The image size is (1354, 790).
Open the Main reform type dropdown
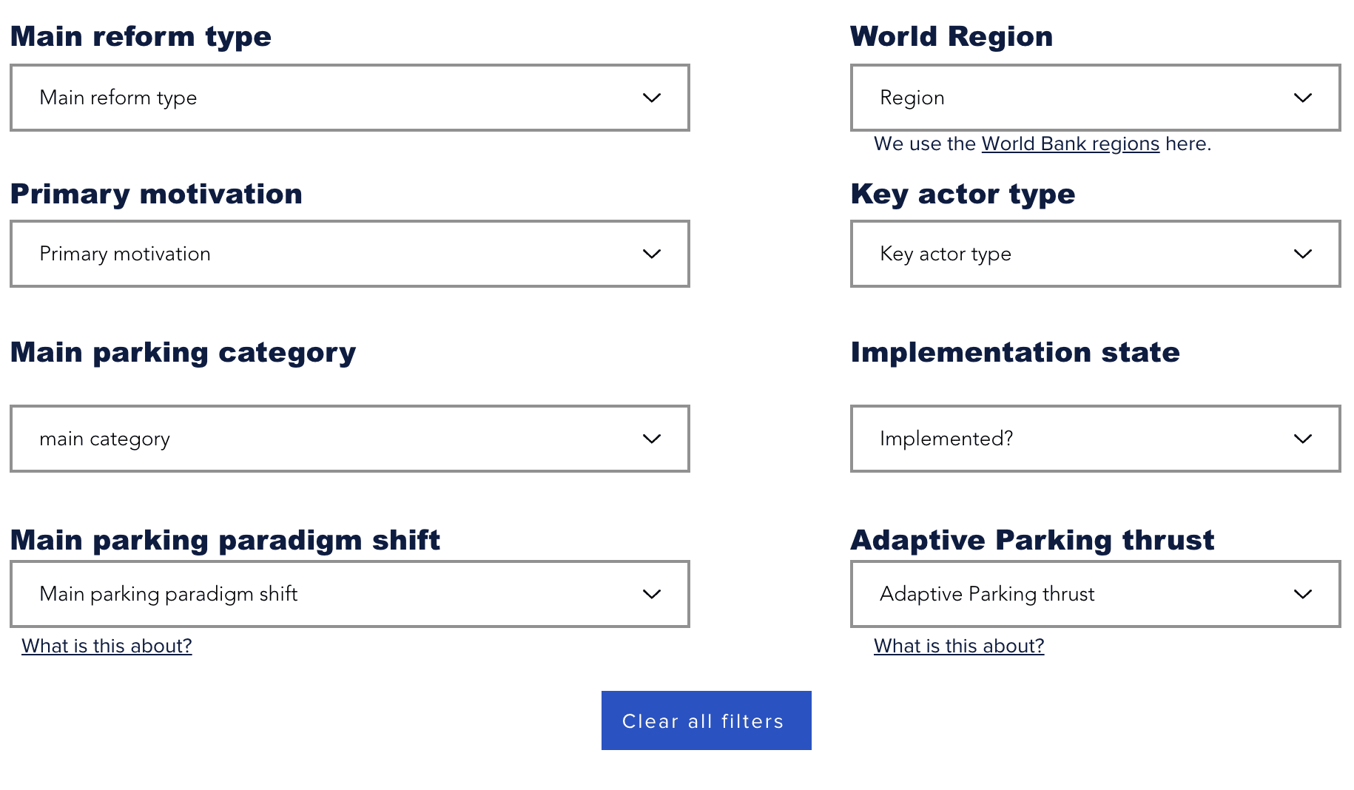point(350,98)
